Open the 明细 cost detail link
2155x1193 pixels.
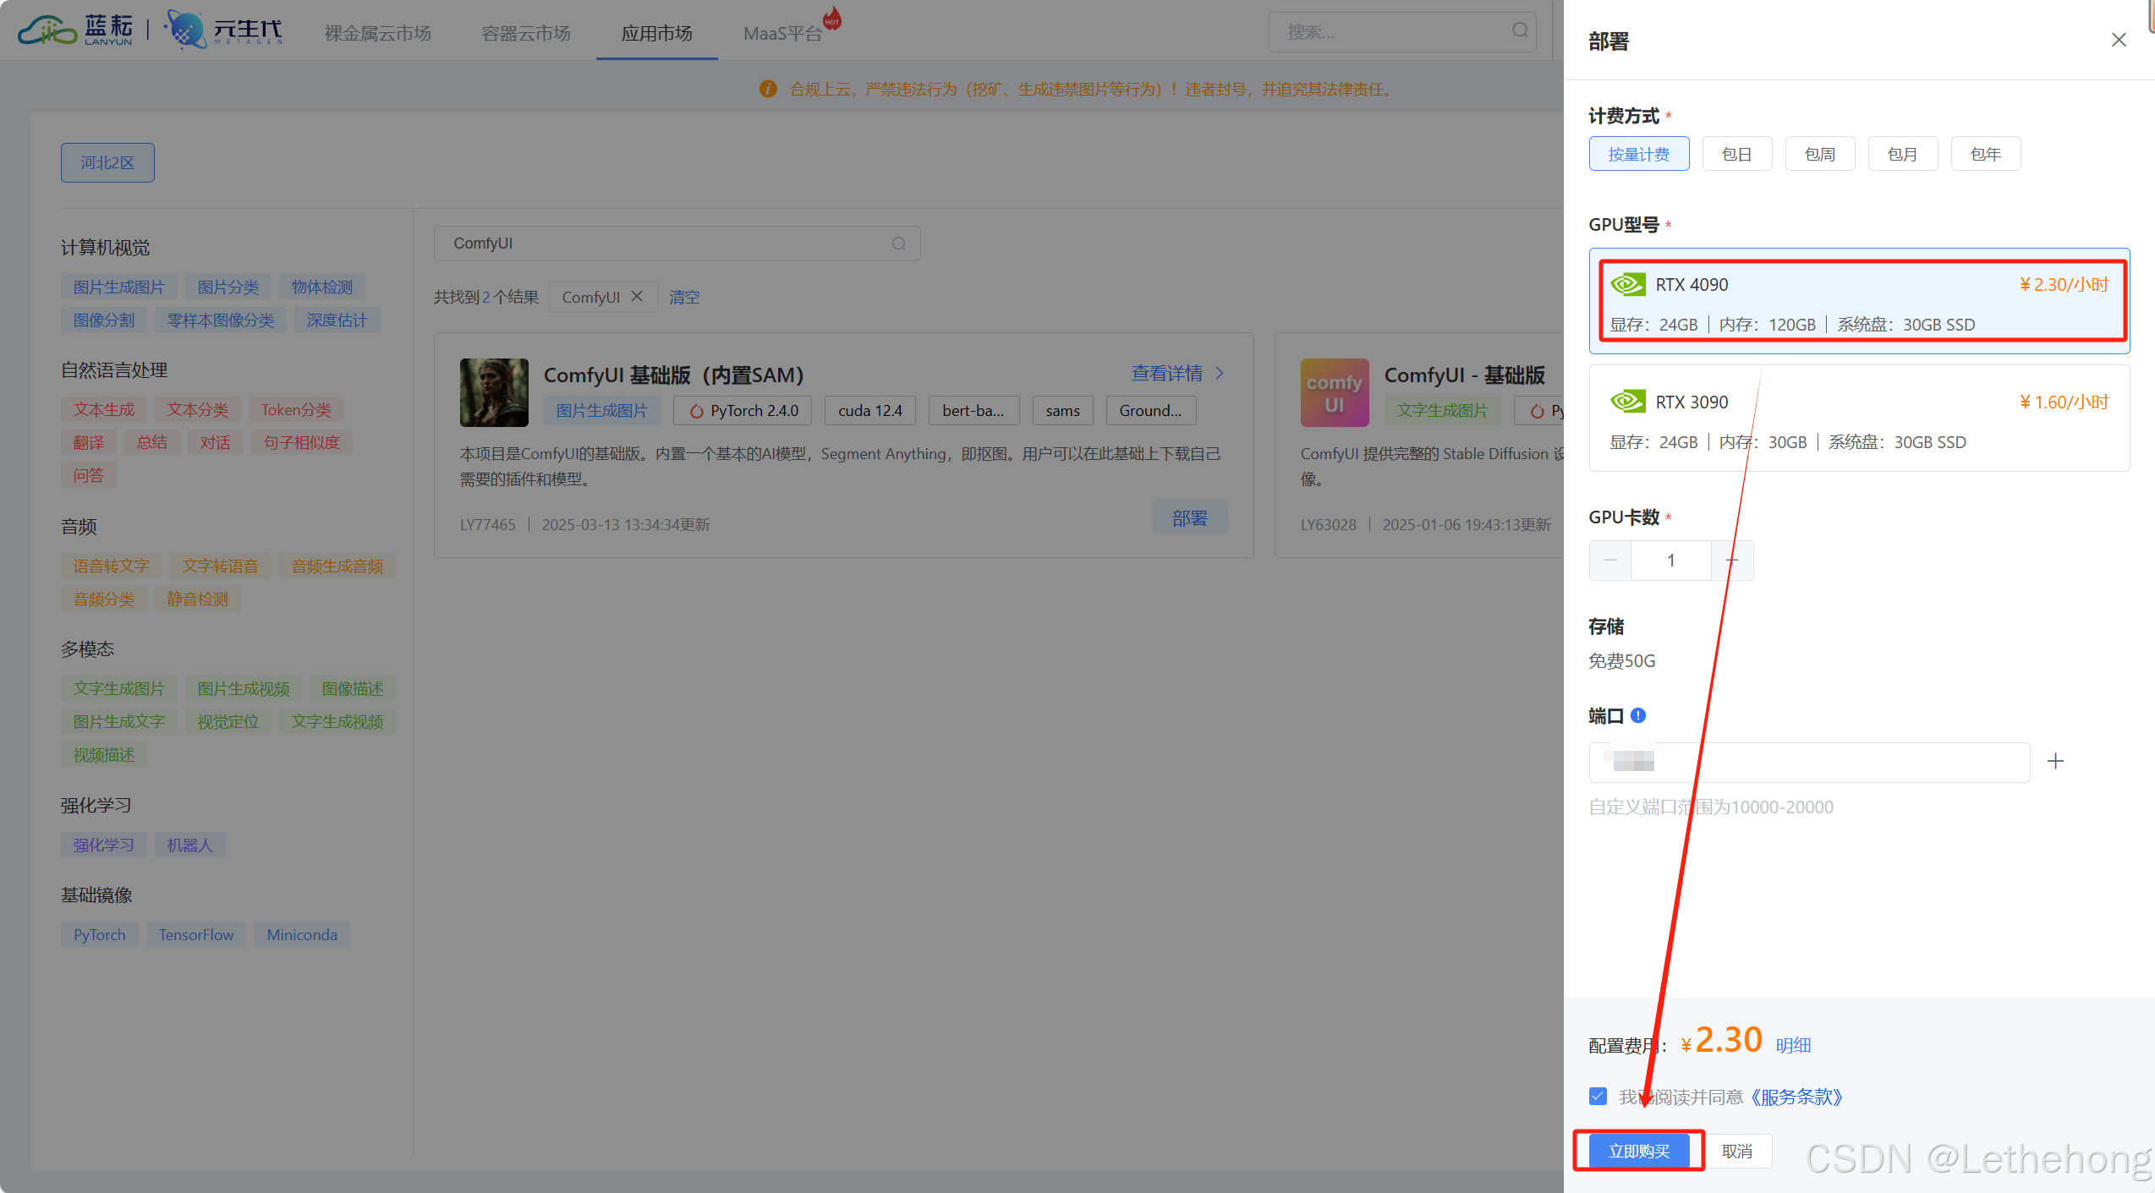tap(1792, 1045)
